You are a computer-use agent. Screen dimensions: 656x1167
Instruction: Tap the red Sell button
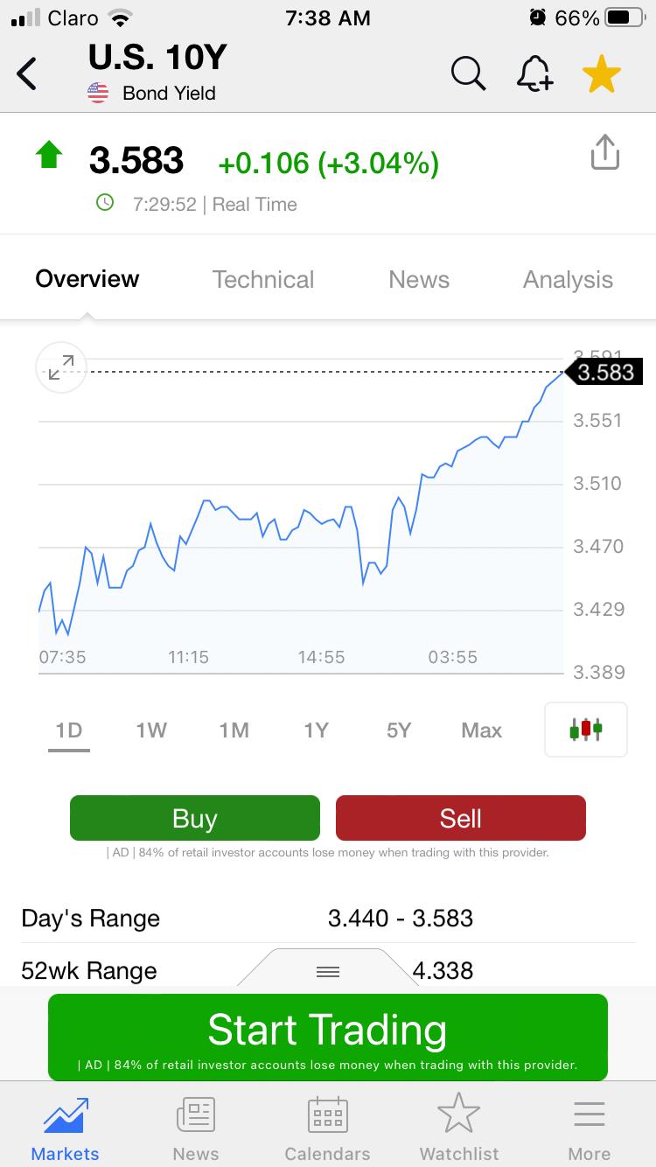pyautogui.click(x=461, y=818)
